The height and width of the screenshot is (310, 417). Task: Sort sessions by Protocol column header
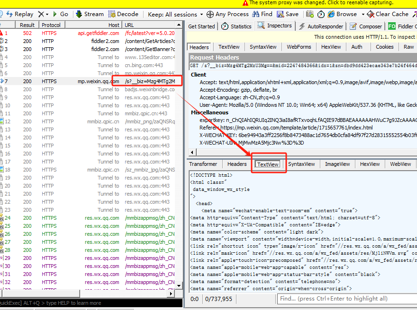coord(51,25)
